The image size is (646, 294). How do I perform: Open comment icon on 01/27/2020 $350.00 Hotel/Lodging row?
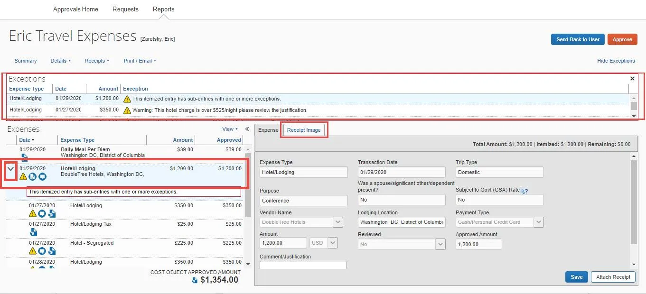pos(42,213)
